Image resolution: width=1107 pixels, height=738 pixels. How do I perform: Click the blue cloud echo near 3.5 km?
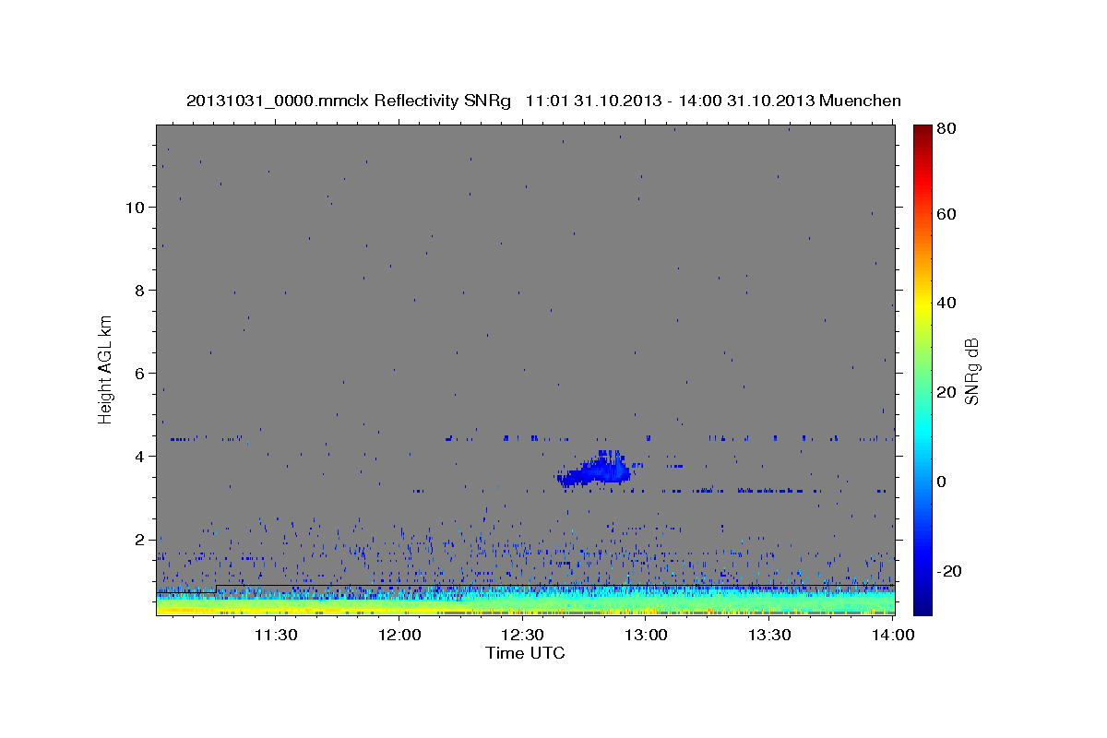click(x=596, y=470)
